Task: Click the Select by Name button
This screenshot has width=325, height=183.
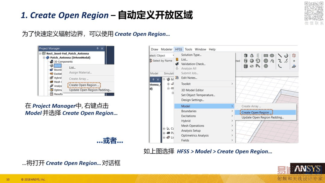Action: pos(161,60)
